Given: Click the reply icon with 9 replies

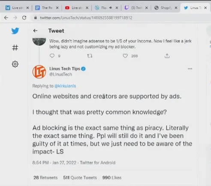Looking at the screenshot, I should (x=52, y=56).
